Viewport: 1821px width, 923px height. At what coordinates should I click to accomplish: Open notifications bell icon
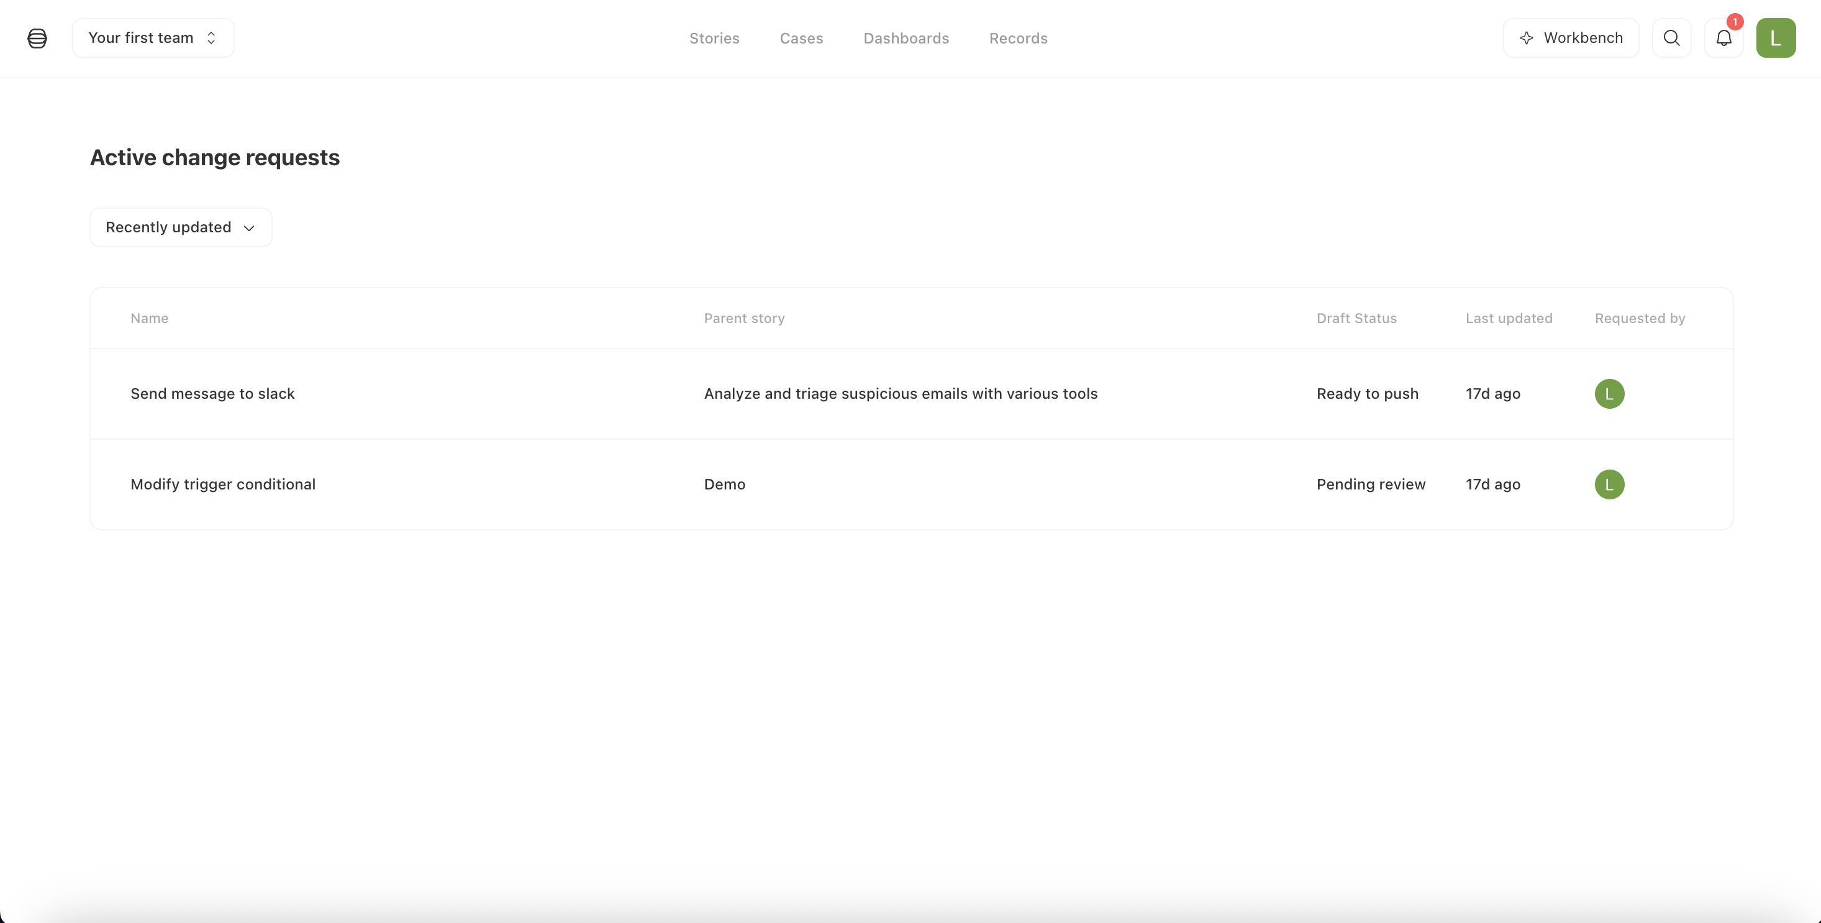1723,38
